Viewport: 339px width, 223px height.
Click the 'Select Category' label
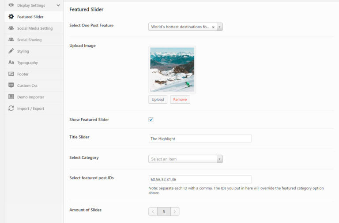point(84,158)
